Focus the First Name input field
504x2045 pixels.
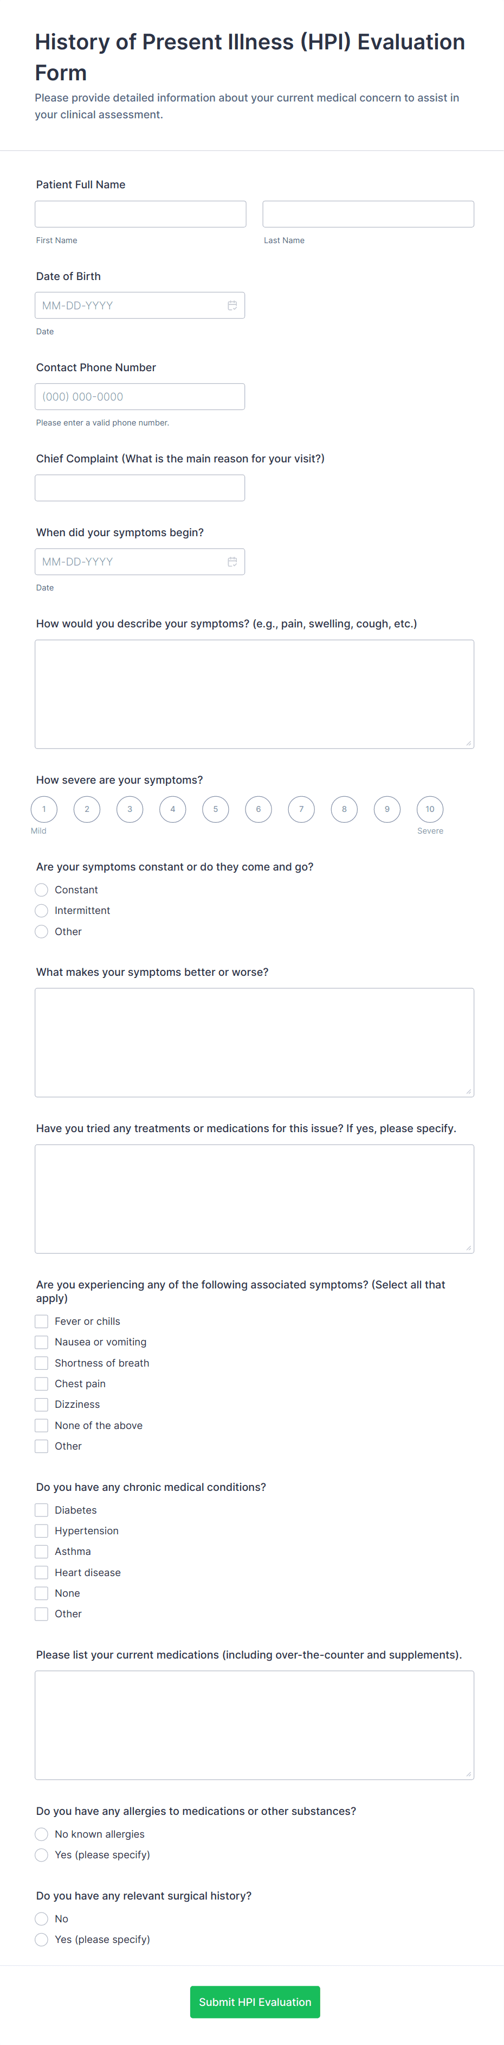[140, 214]
